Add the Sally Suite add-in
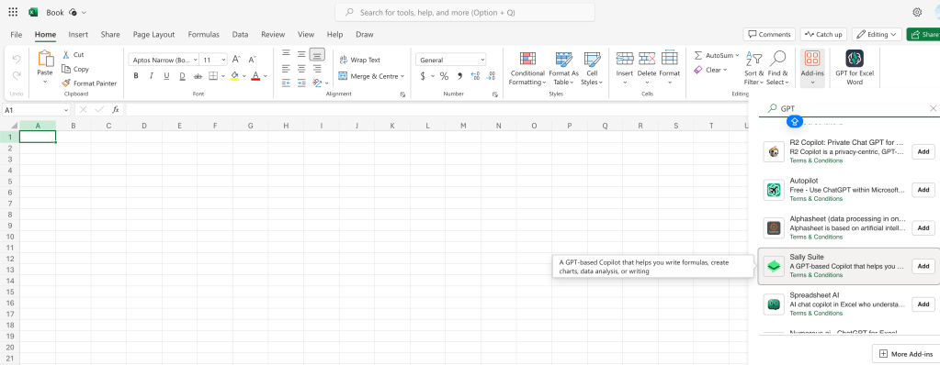This screenshot has height=365, width=940. [x=923, y=266]
